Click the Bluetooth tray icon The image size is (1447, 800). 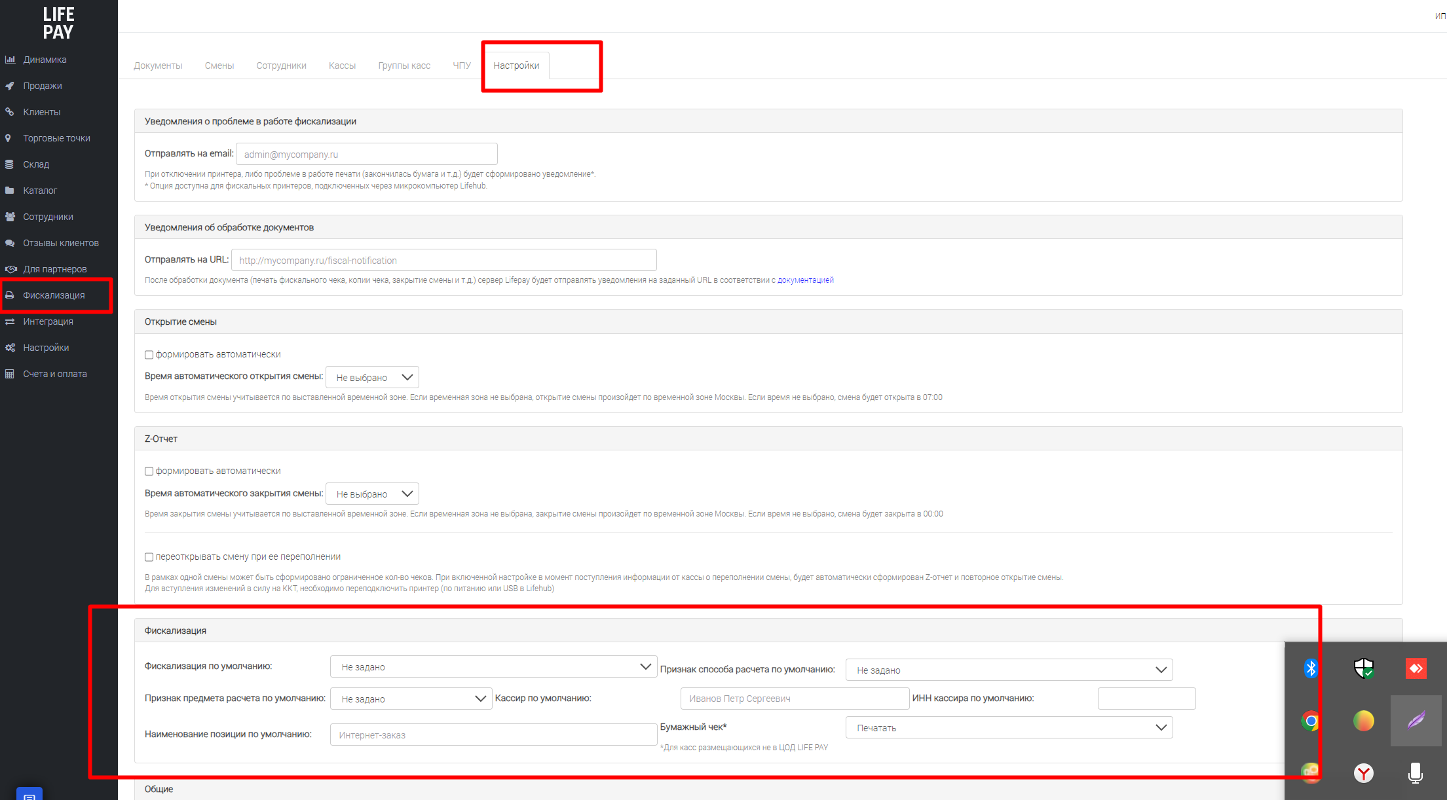pyautogui.click(x=1311, y=668)
